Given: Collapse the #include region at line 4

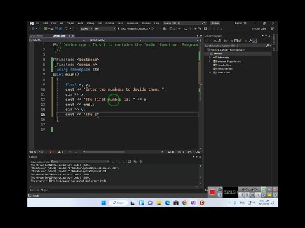Looking at the screenshot, I should 55,60.
